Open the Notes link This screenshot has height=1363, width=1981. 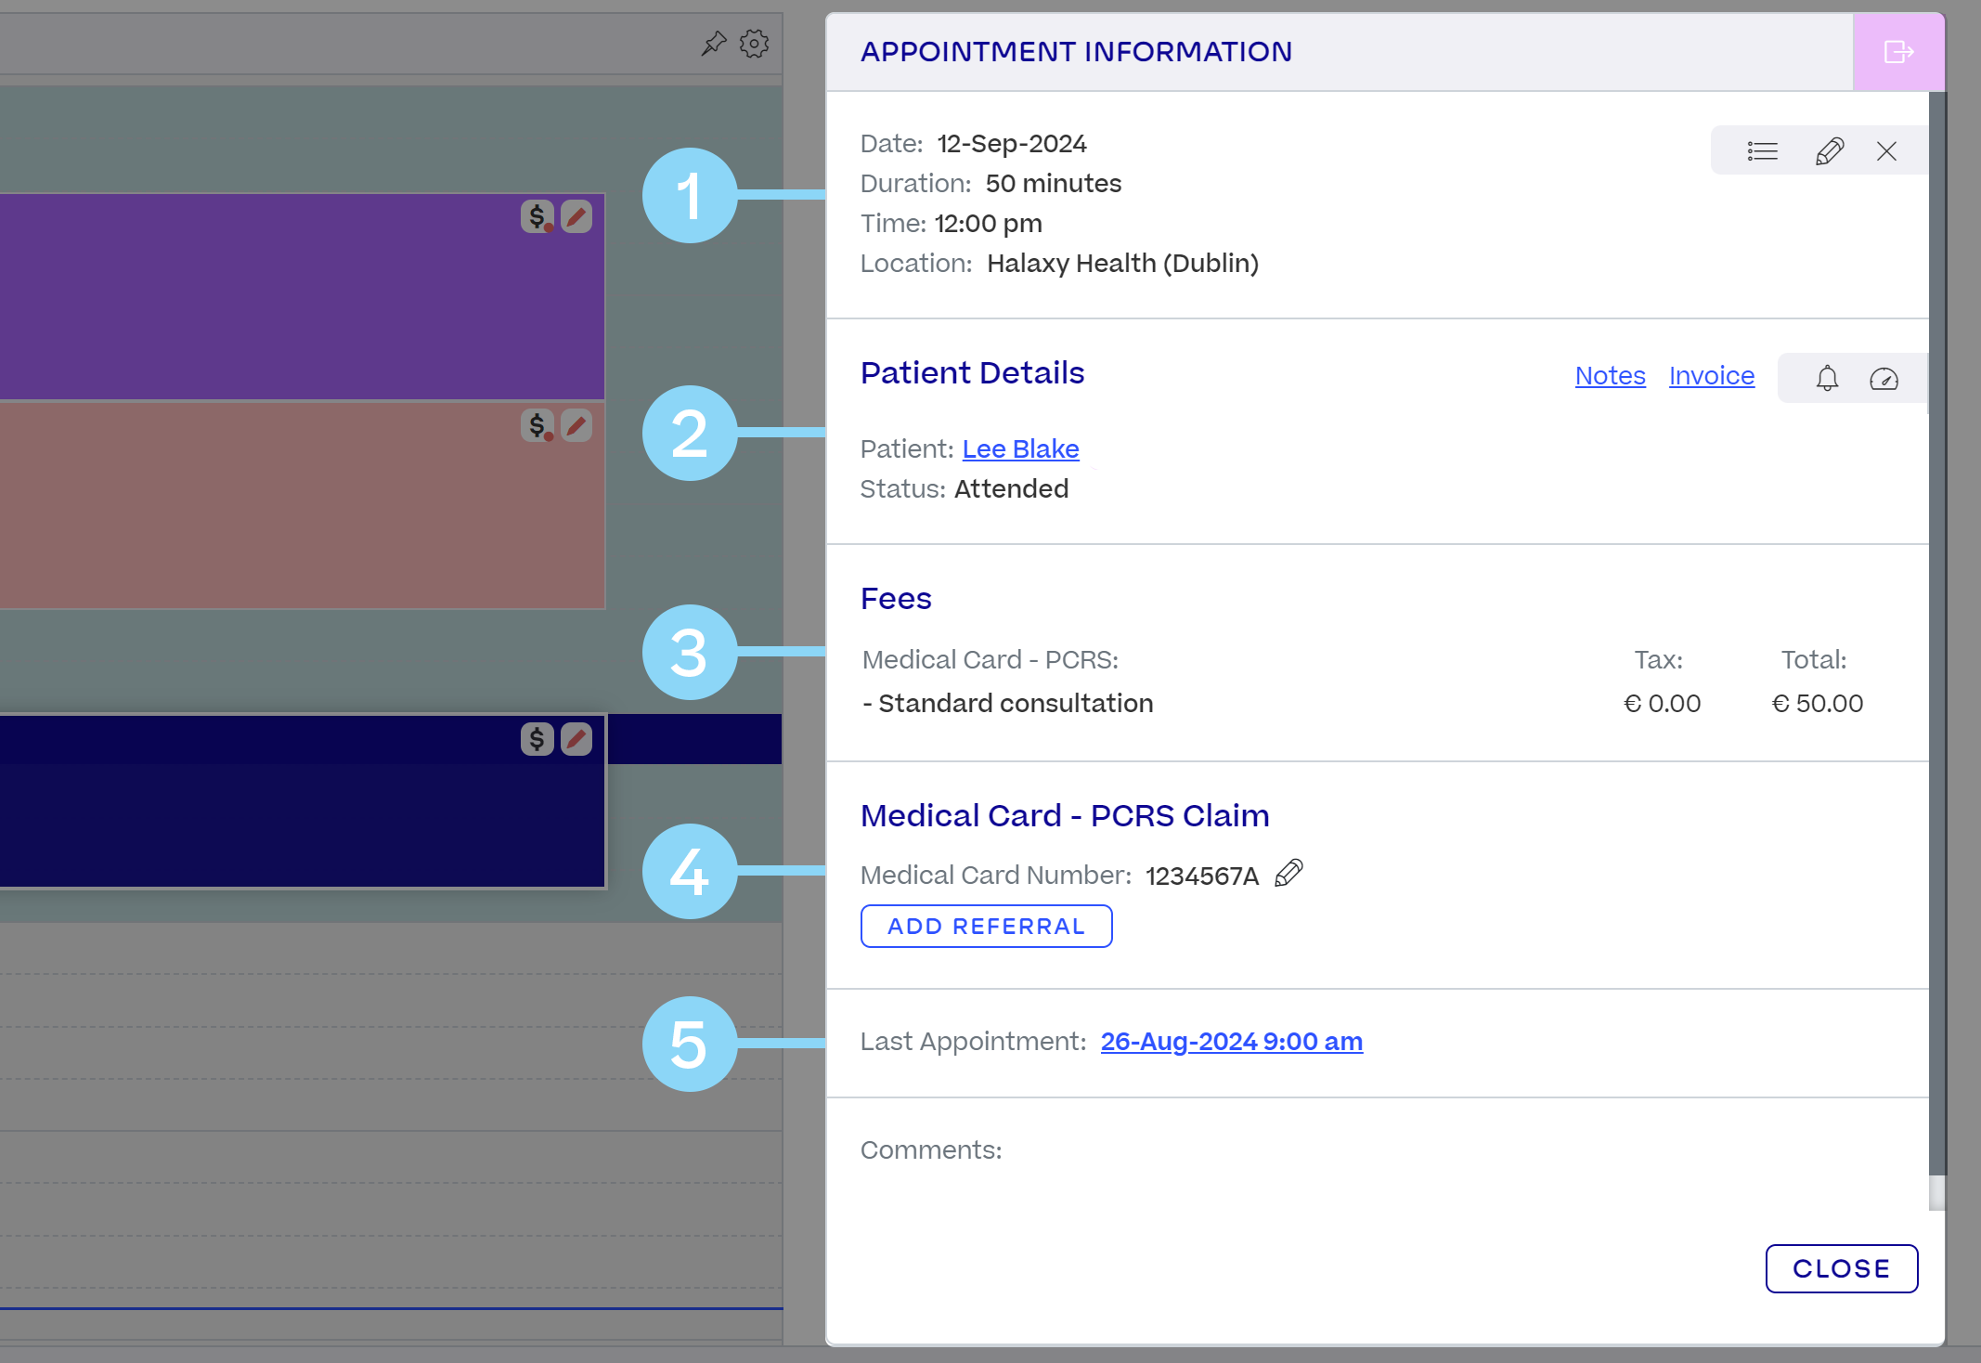[x=1610, y=376]
